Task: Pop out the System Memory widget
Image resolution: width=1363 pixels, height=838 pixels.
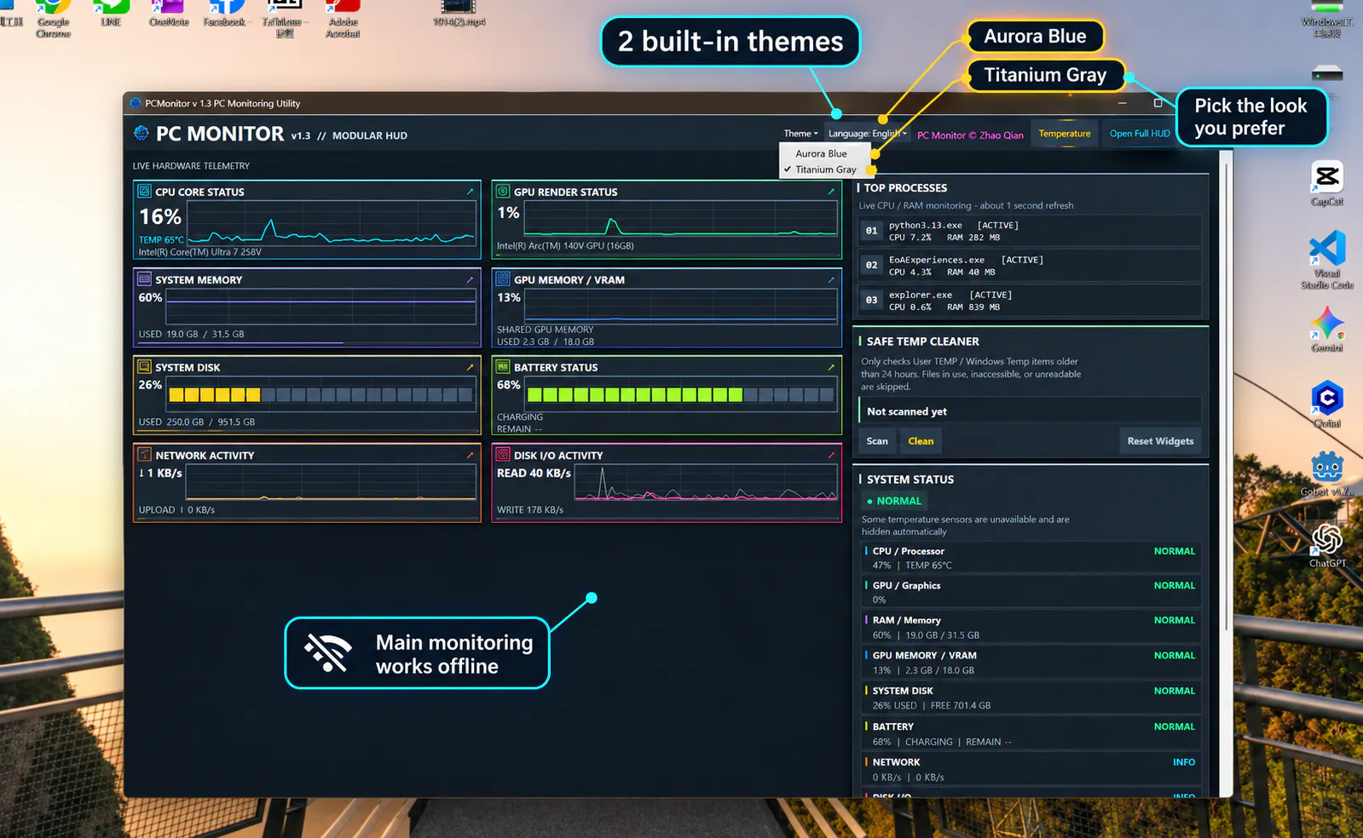Action: click(x=470, y=279)
